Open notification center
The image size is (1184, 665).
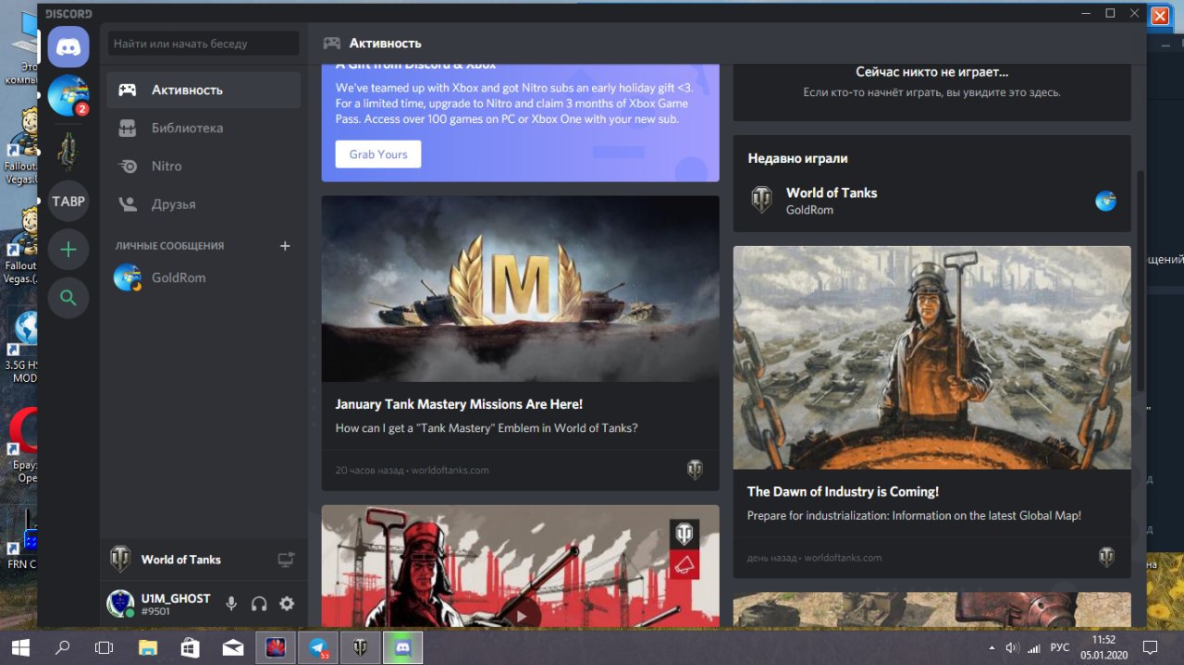click(x=1150, y=647)
